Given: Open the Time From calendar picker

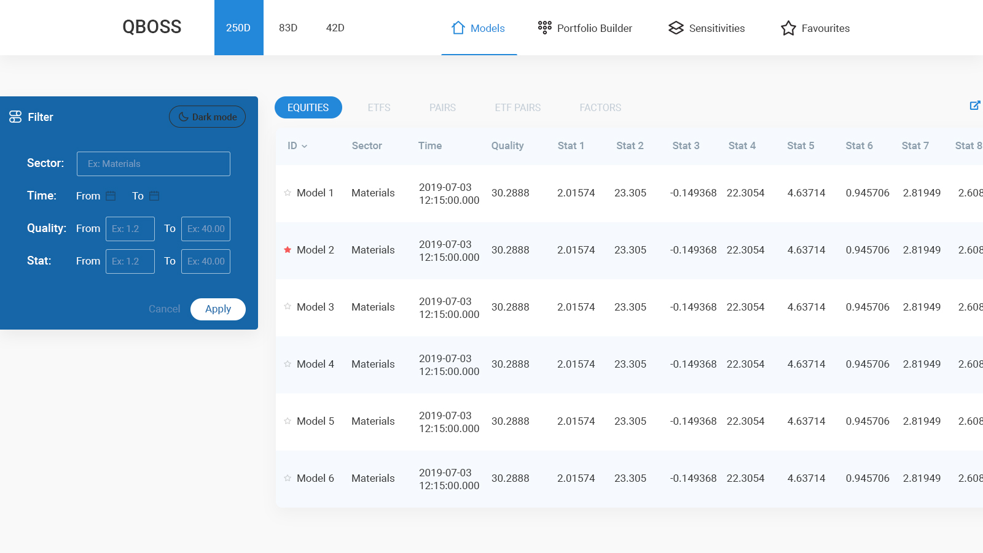Looking at the screenshot, I should (x=111, y=196).
